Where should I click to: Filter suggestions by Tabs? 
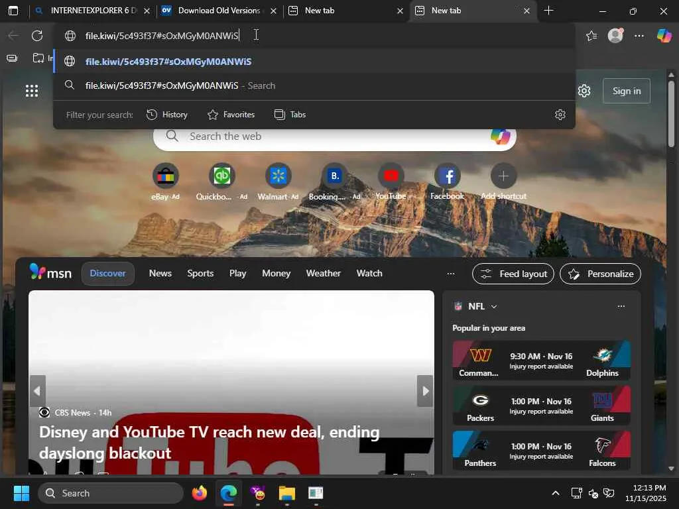coord(290,115)
